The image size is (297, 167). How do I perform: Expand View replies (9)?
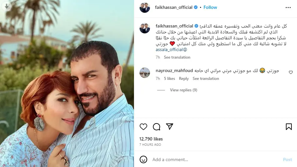coord(184,90)
